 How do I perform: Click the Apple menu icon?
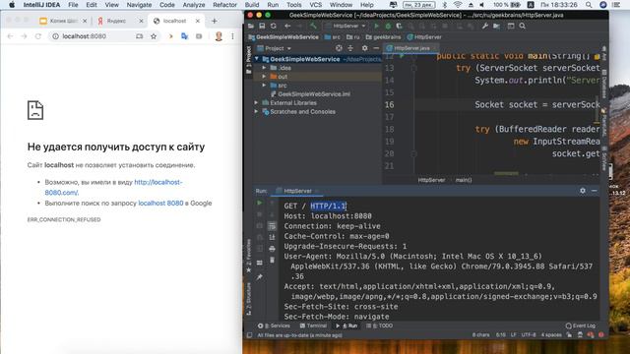pos(12,5)
